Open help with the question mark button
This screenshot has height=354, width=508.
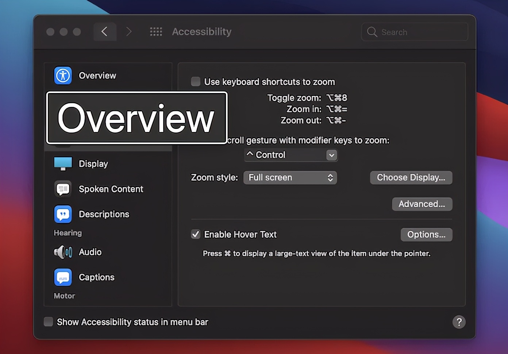click(459, 322)
